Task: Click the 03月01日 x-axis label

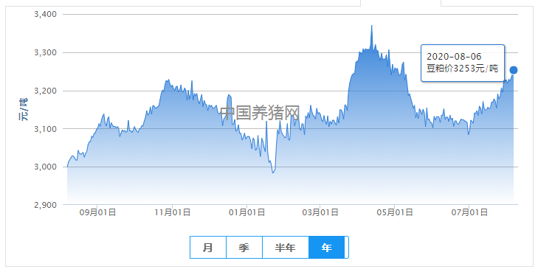Action: (320, 212)
